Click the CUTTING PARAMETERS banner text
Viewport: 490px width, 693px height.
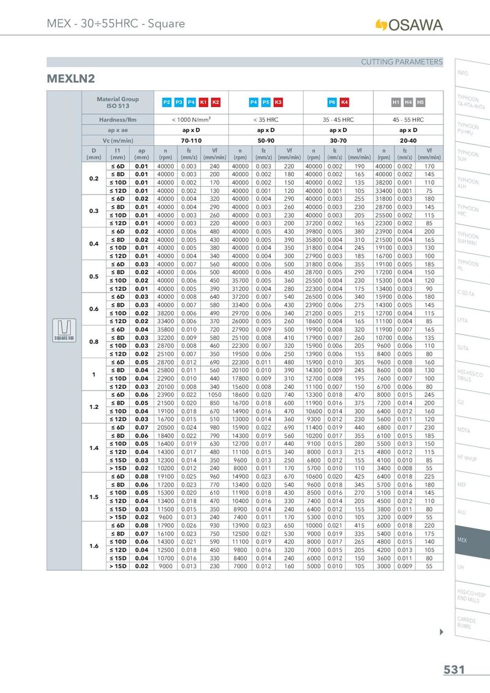point(402,62)
